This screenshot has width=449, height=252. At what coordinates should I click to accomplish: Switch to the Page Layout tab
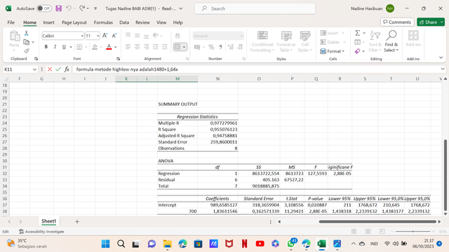click(74, 22)
